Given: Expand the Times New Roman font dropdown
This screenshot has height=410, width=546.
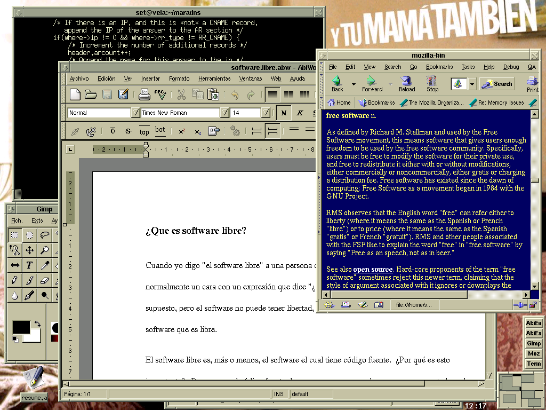Looking at the screenshot, I should click(x=224, y=113).
